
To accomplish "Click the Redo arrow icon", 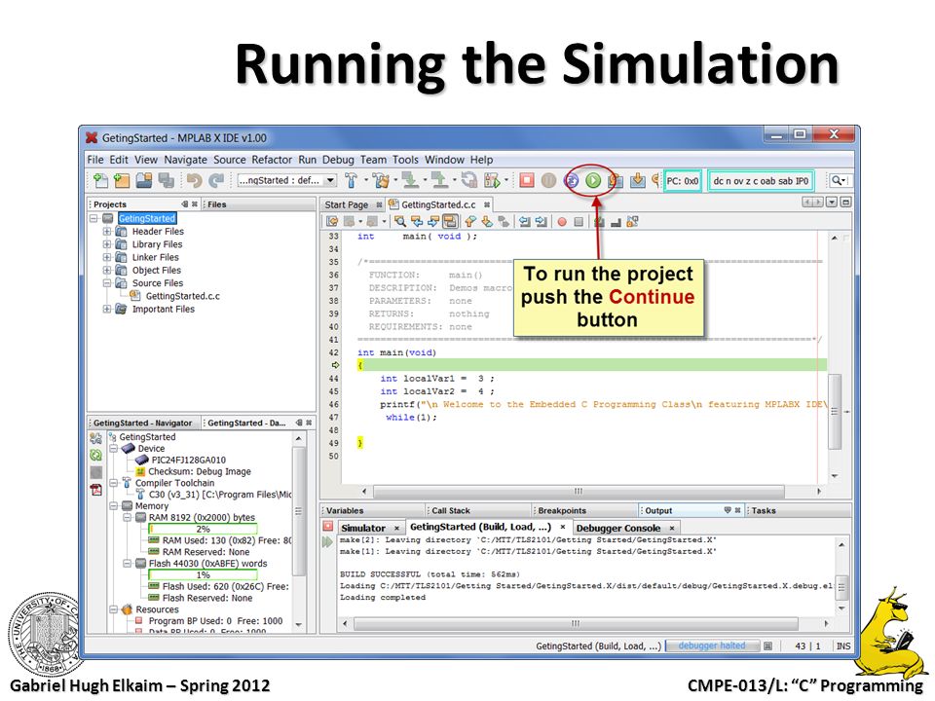I will [216, 180].
